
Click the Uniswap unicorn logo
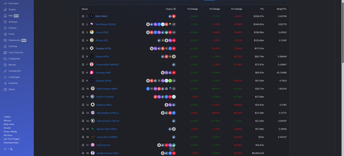coord(92,73)
